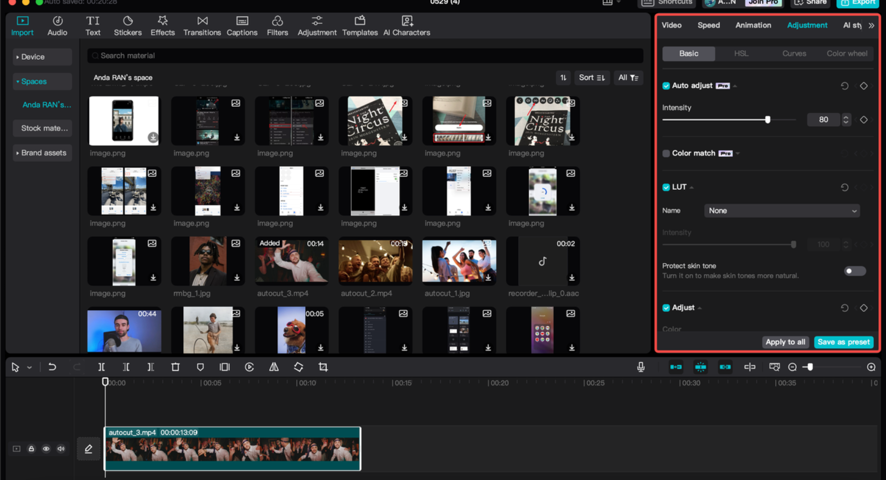Click the Apply to all button
The height and width of the screenshot is (480, 886).
[785, 342]
